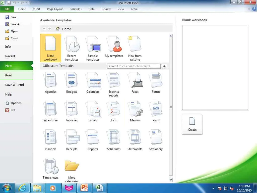
Task: Click the muted volume tray icon
Action: pos(232,188)
